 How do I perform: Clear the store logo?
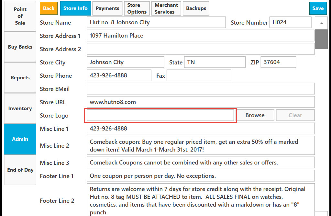pyautogui.click(x=295, y=115)
